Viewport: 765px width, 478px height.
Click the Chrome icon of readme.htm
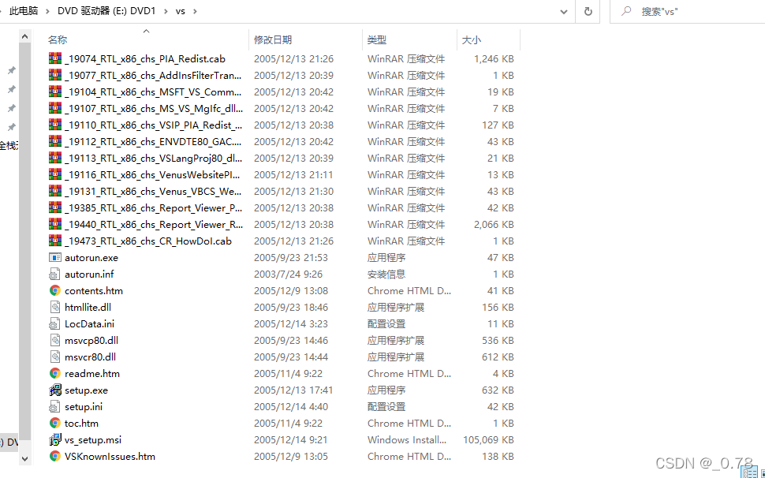(55, 374)
